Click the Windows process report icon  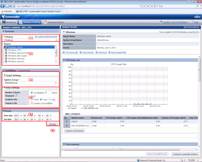[x=6, y=61]
